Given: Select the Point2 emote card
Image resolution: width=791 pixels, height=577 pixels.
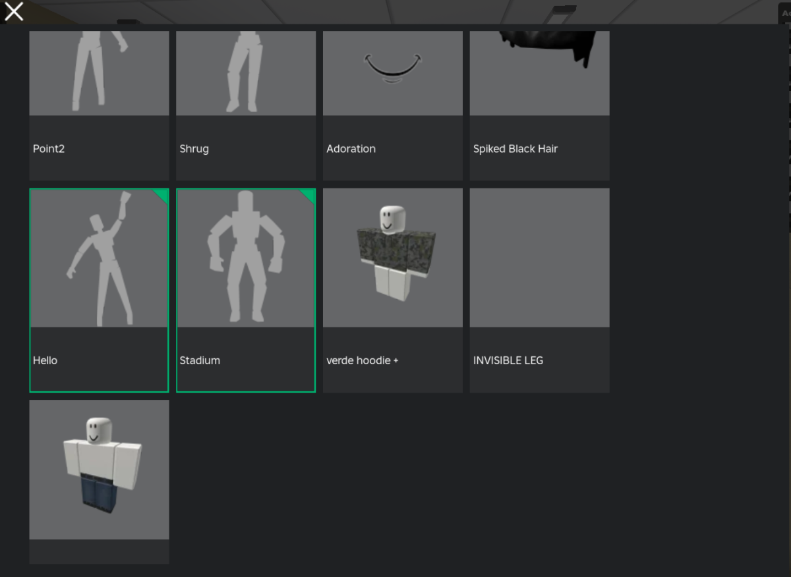Looking at the screenshot, I should (x=99, y=105).
